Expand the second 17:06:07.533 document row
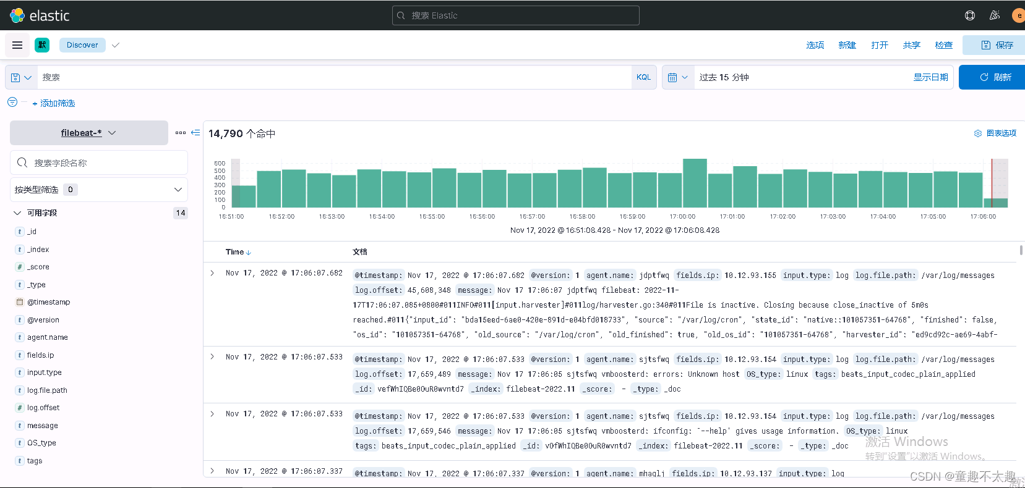This screenshot has width=1025, height=488. [212, 414]
